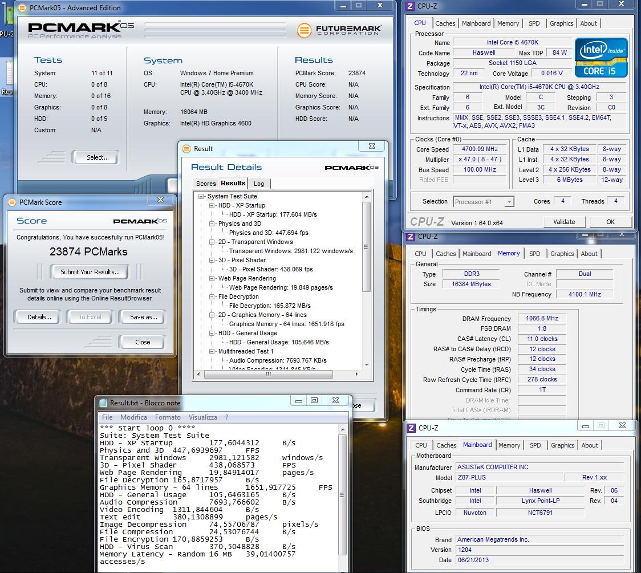Open the Log tab in Result Details

259,184
